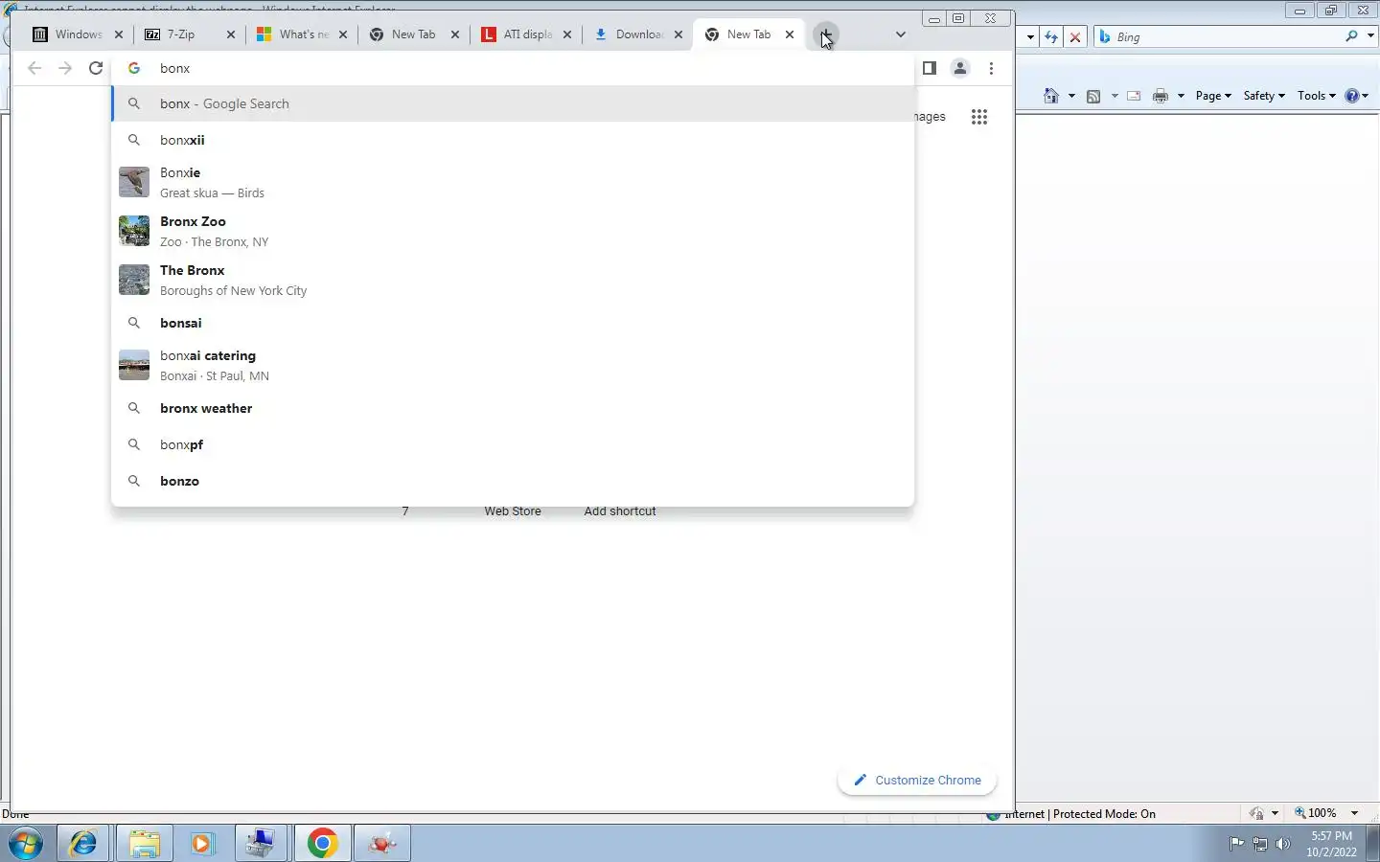This screenshot has width=1380, height=862.
Task: Select the Bonxie Great skua suggestion
Action: coord(513,182)
